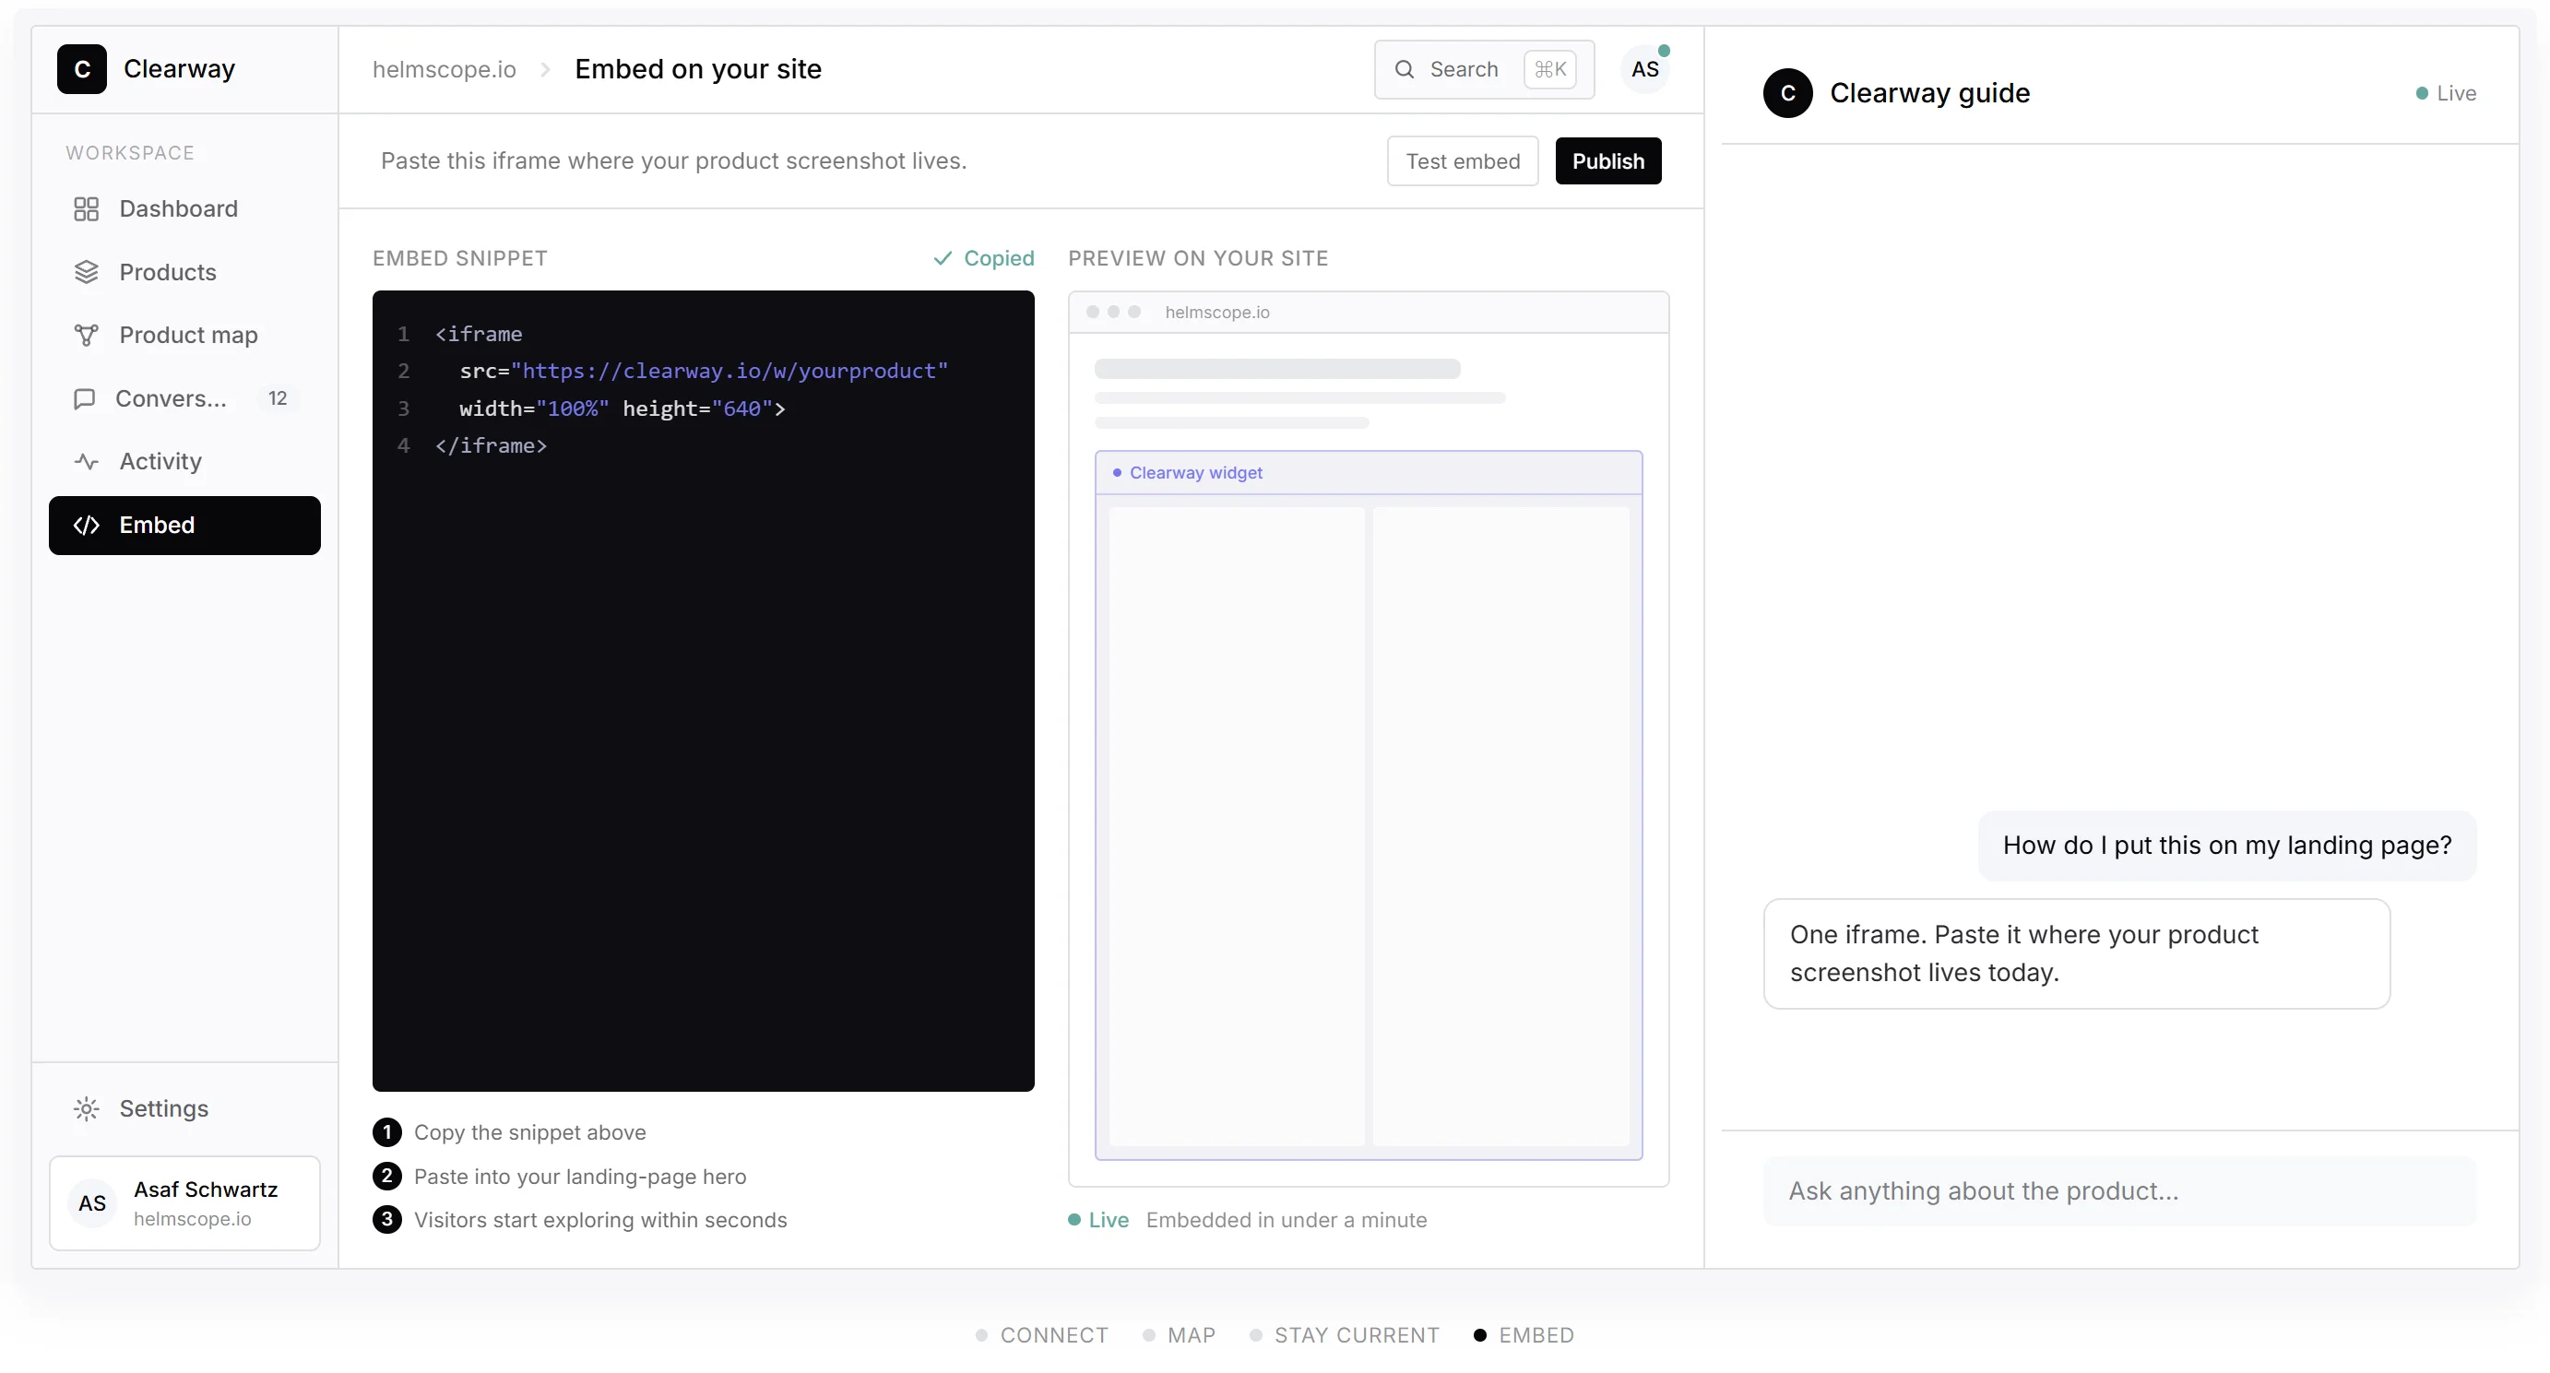This screenshot has height=1373, width=2550.
Task: Publish the embed
Action: tap(1608, 161)
